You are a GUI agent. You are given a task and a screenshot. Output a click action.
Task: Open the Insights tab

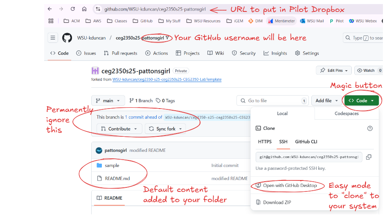[x=275, y=53]
